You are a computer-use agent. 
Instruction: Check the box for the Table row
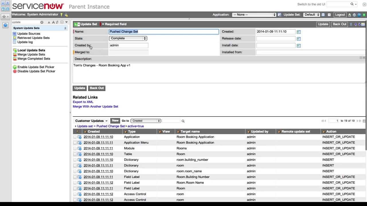[75, 154]
